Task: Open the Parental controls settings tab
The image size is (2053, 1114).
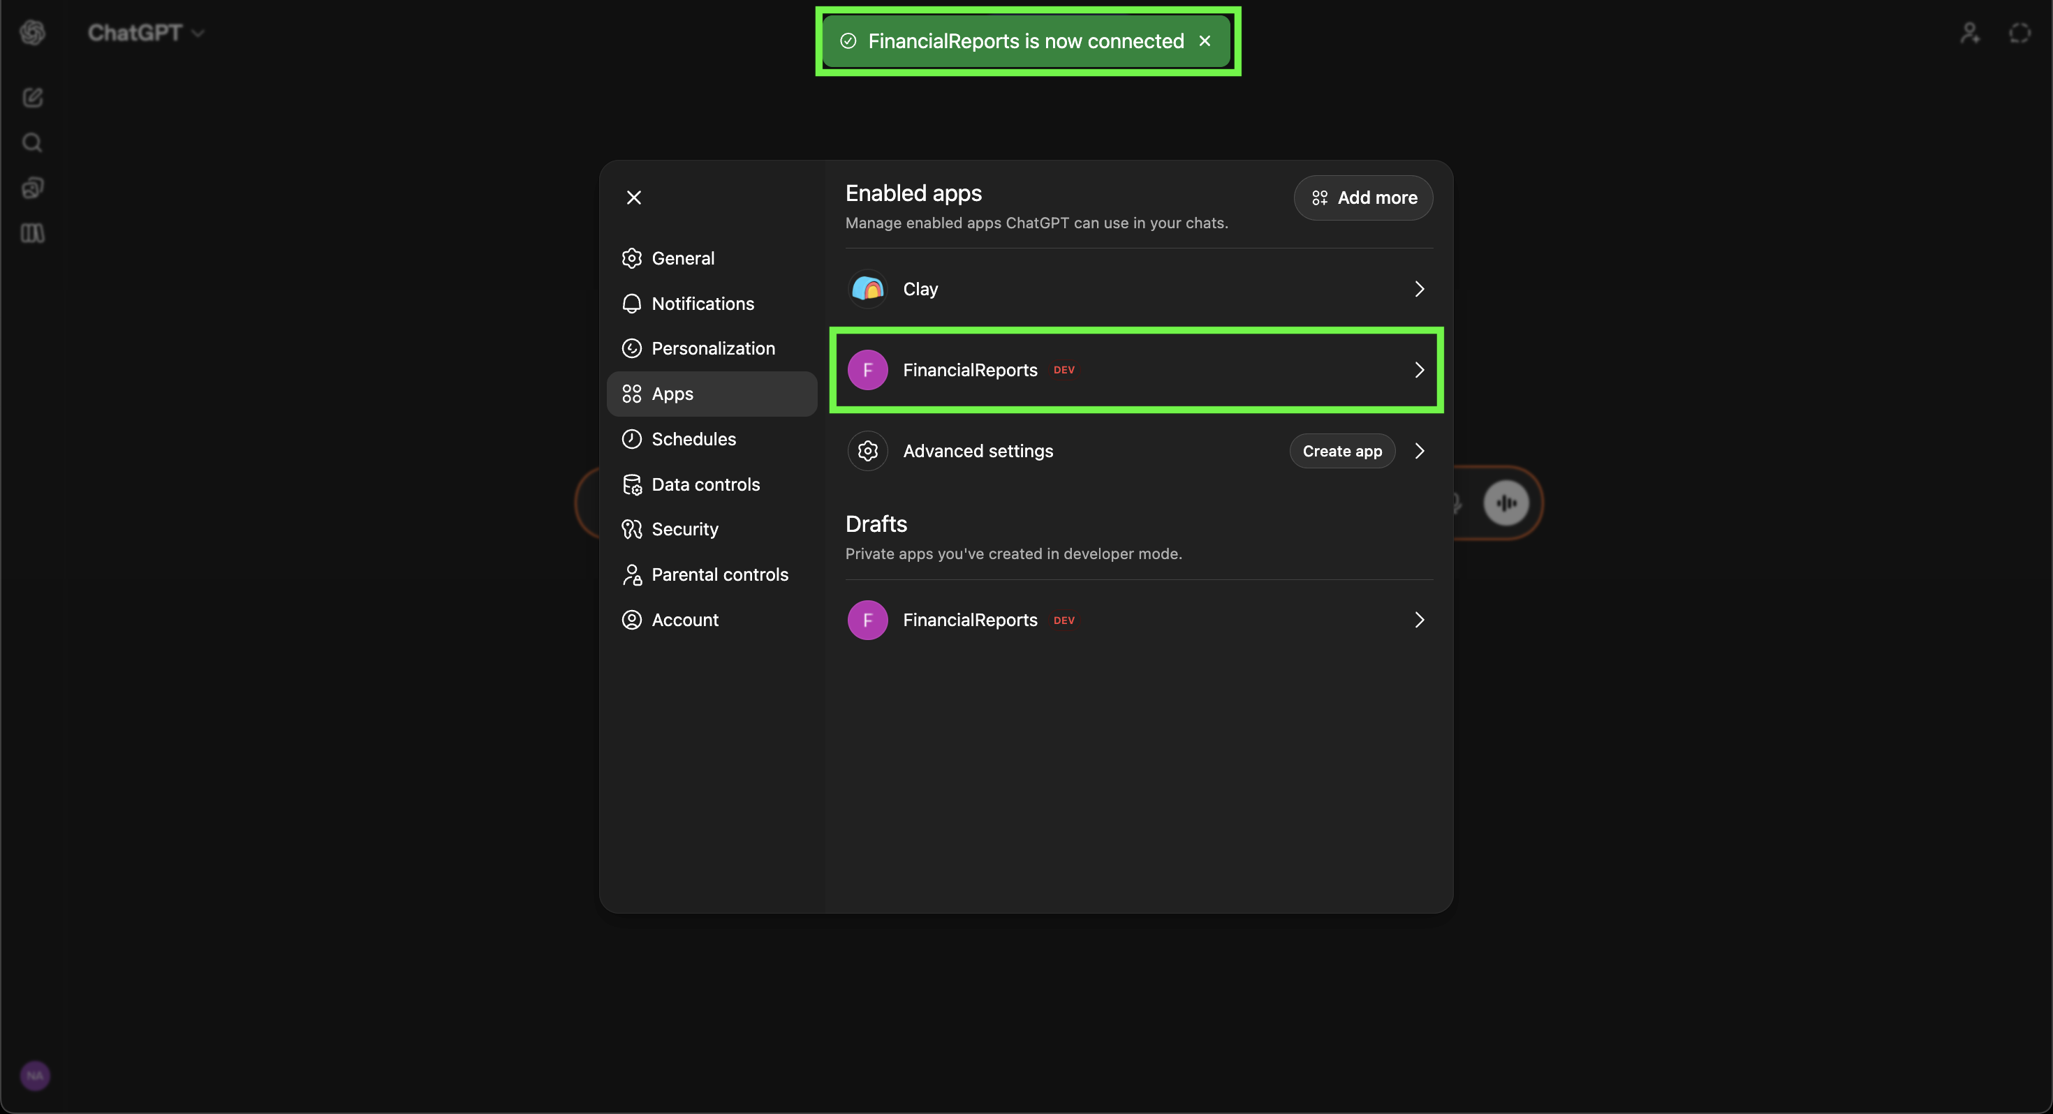Action: pyautogui.click(x=712, y=574)
